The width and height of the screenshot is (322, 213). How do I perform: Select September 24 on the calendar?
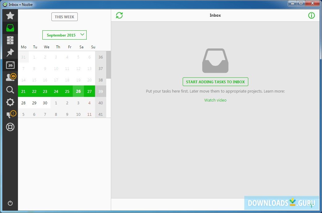(56, 91)
